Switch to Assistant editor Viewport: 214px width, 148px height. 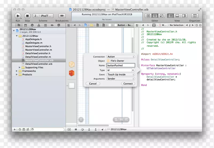tap(155, 16)
